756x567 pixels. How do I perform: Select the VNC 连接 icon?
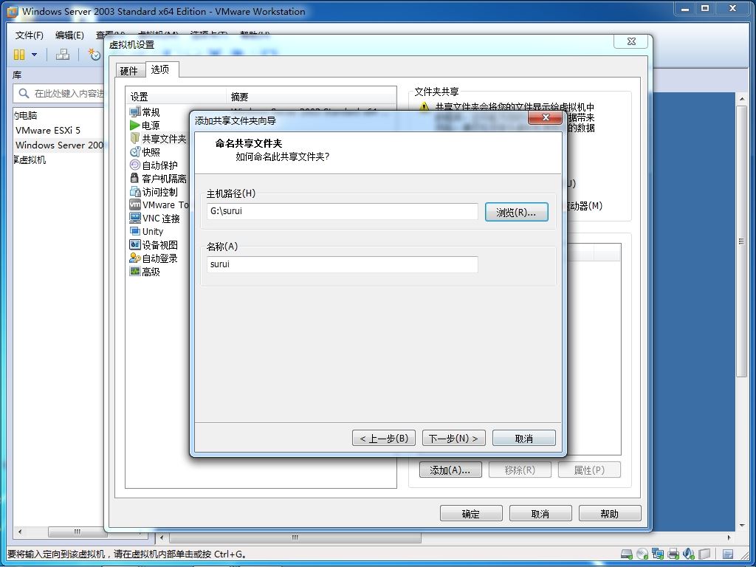click(x=135, y=218)
